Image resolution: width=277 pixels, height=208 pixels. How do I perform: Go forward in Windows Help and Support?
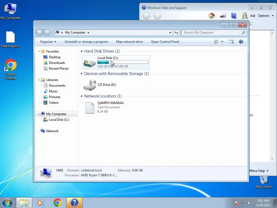pyautogui.click(x=157, y=16)
